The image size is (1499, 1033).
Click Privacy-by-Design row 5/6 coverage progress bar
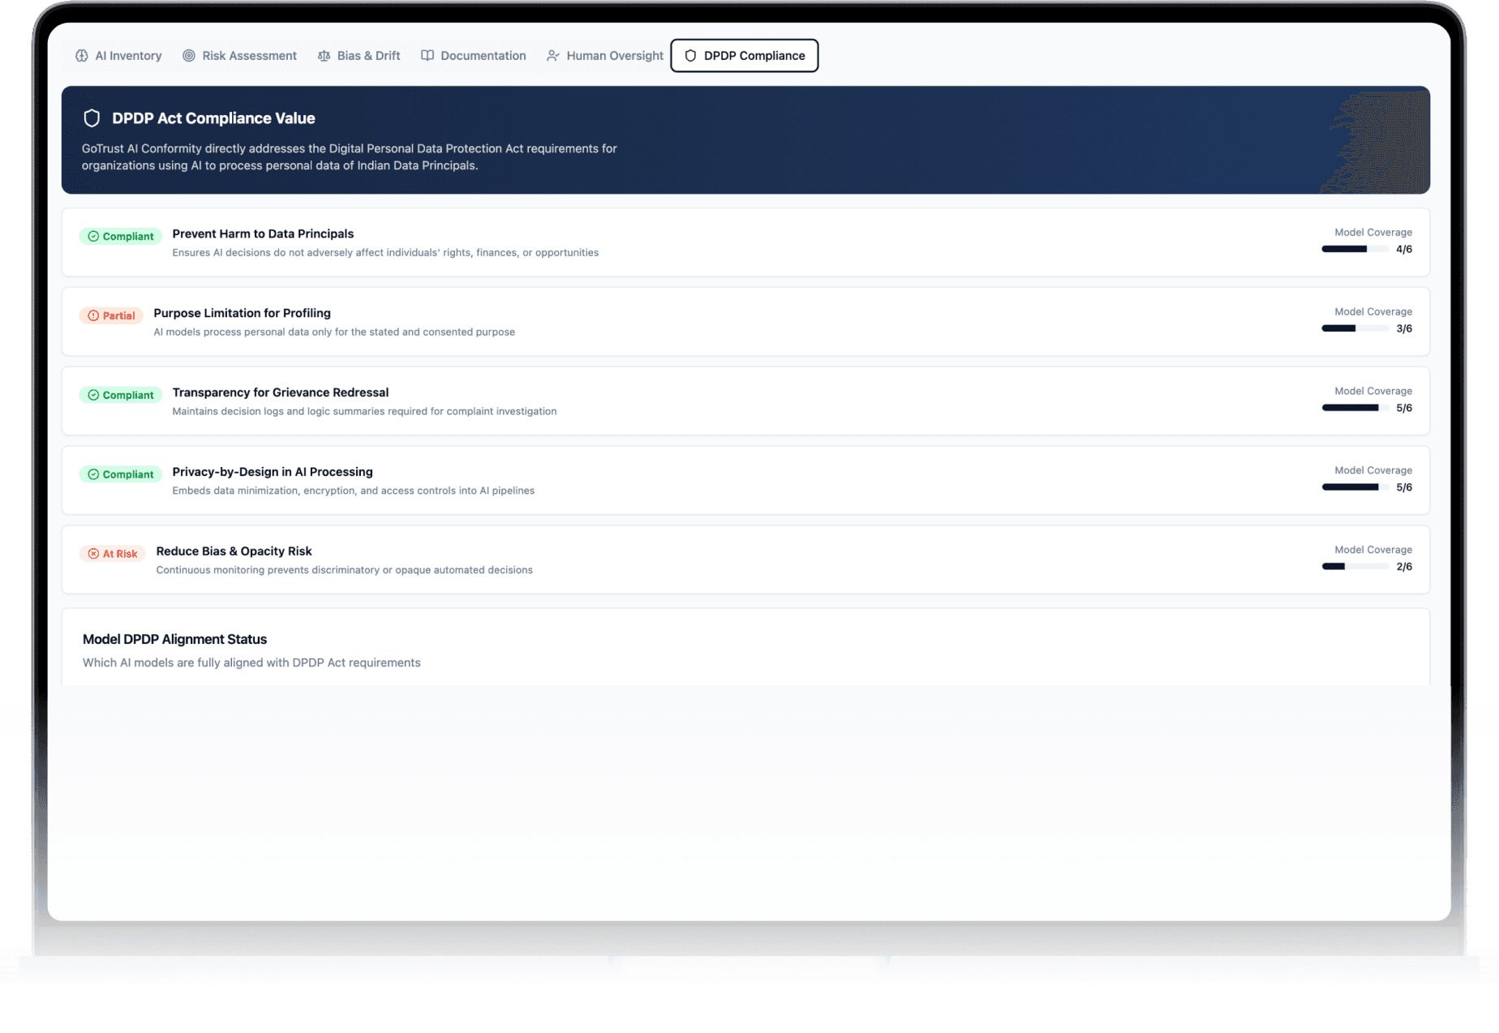pos(1355,488)
